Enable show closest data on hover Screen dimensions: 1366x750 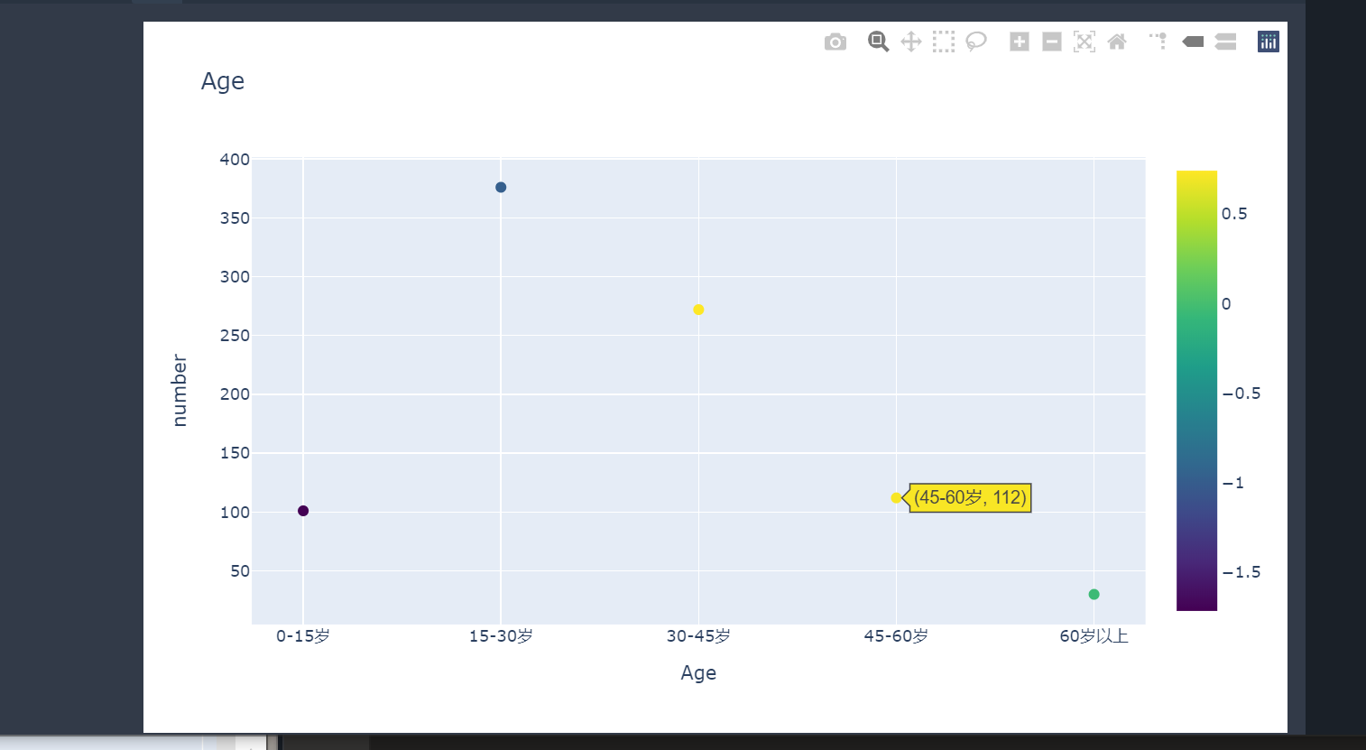coord(1192,42)
